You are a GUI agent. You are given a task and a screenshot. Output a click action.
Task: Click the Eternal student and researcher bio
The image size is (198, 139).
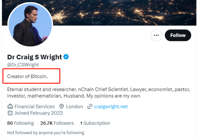tap(99, 93)
